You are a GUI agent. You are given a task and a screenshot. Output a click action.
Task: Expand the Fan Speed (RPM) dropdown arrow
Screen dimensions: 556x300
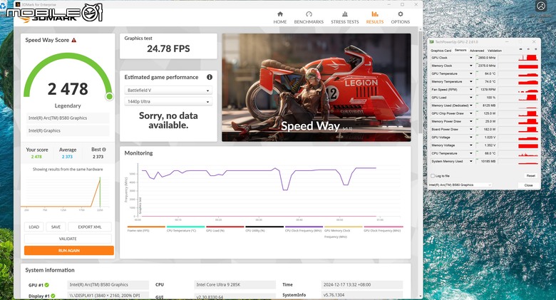(x=471, y=89)
